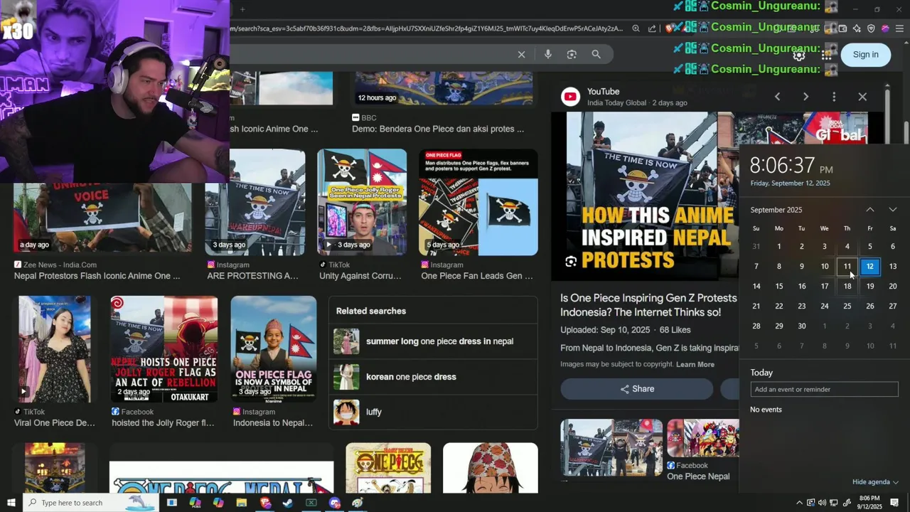Click the Share button under the preview
The width and height of the screenshot is (910, 512).
click(637, 389)
